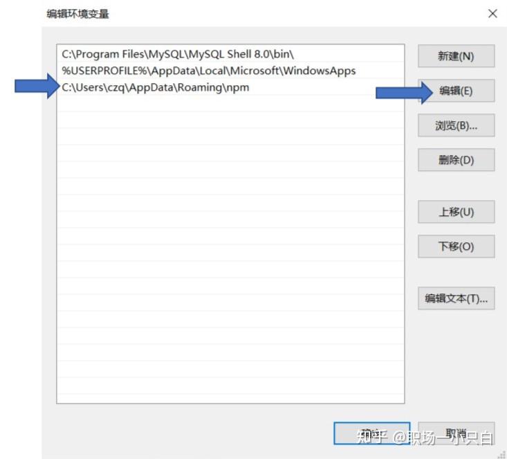
Task: Select the MySQL Shell 8.0\bin path entry
Action: [230, 54]
